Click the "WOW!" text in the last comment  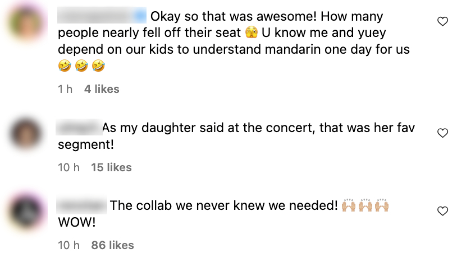click(x=77, y=222)
